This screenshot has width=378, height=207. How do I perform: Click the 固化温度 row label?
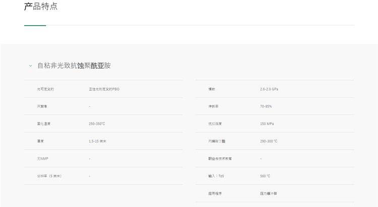pyautogui.click(x=44, y=124)
